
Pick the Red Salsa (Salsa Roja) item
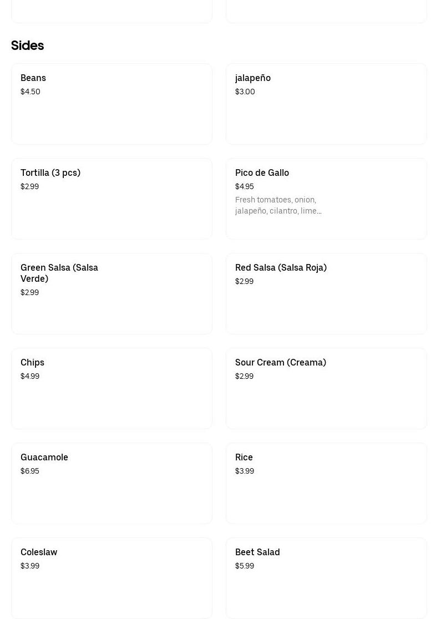tap(326, 293)
